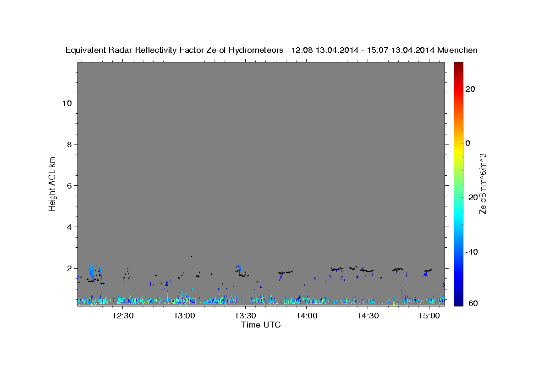550x367 pixels.
Task: Click the '14:30' time tick label
Action: (x=368, y=316)
